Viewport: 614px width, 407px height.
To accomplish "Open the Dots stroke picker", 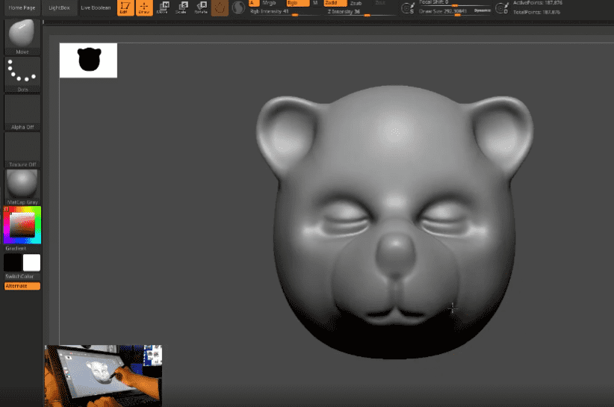I will pos(22,72).
